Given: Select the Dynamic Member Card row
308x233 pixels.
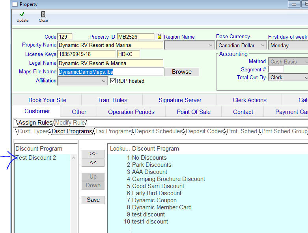Looking at the screenshot, I should point(208,207).
